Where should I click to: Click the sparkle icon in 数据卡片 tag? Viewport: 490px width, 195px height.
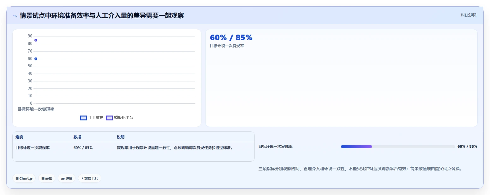click(82, 178)
